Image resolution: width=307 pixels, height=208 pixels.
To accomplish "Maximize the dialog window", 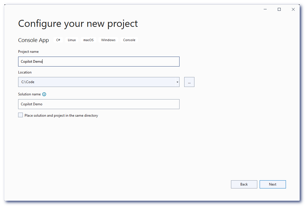I will point(279,9).
